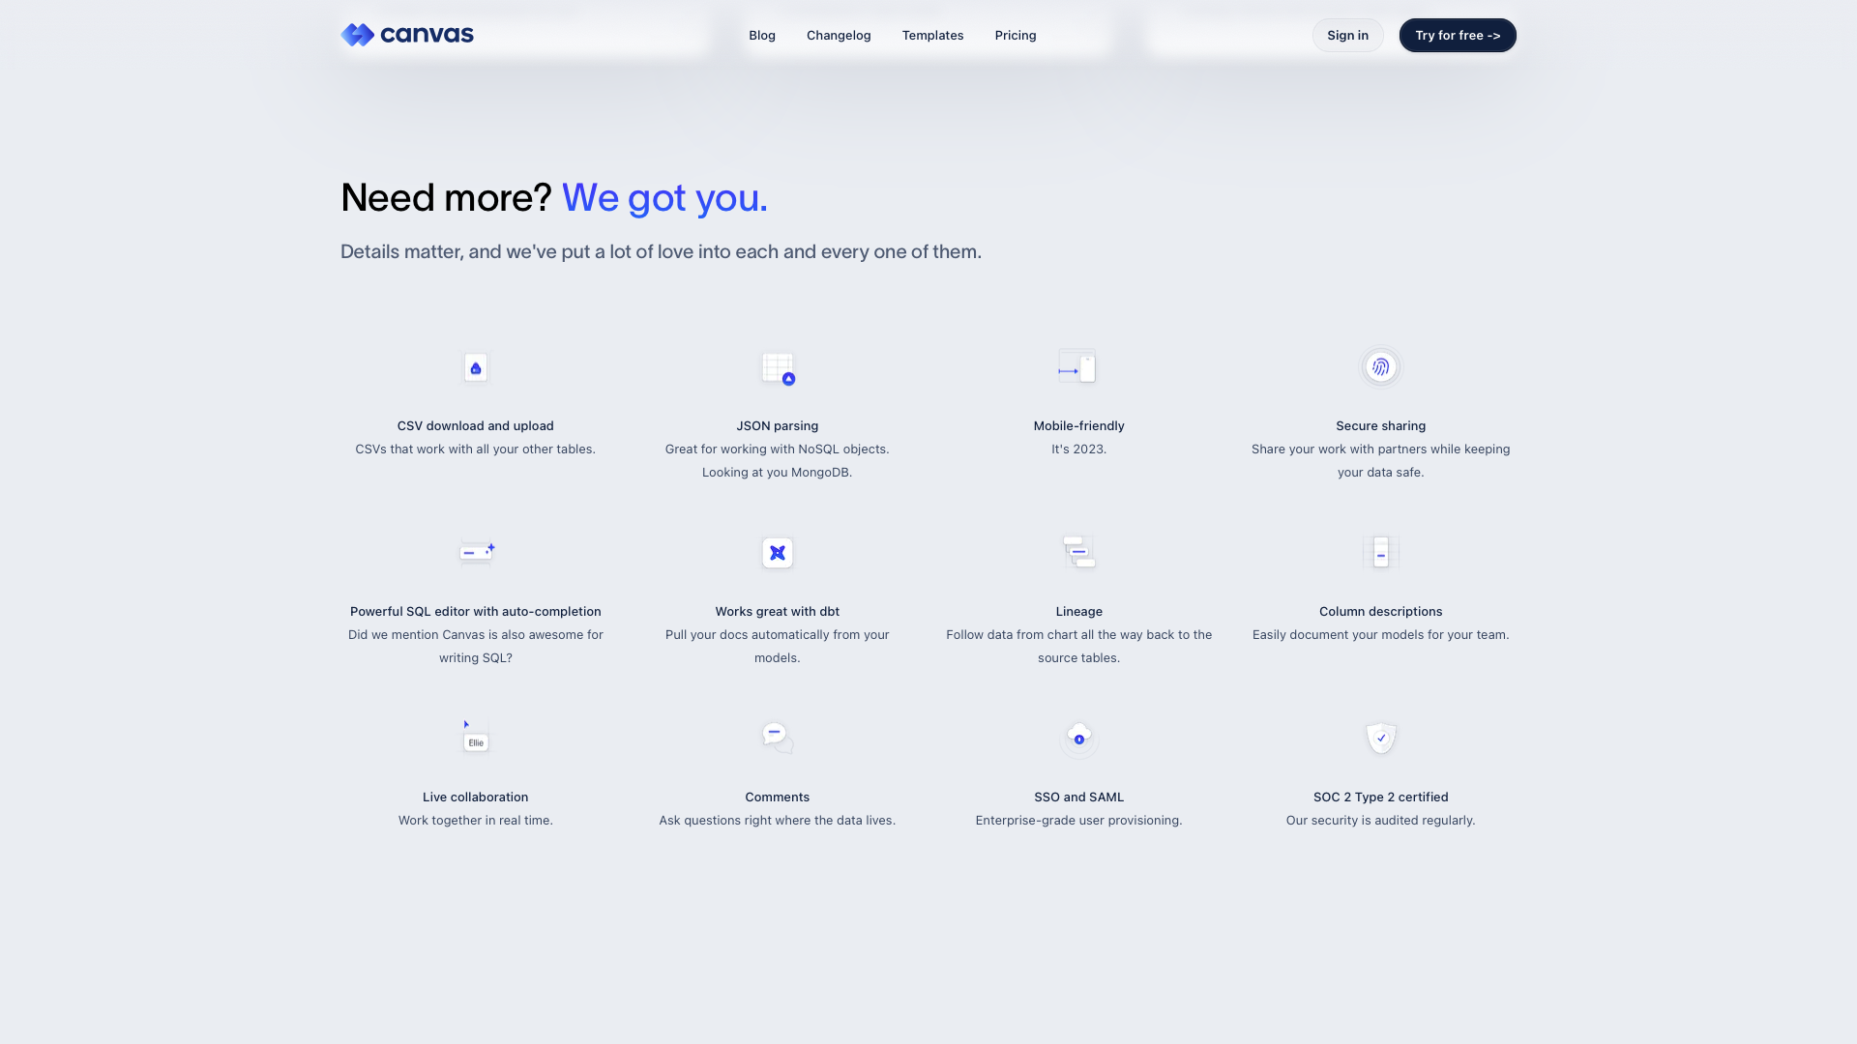Screen dimensions: 1857x1044
Task: Click the JSON parsing grid icon
Action: click(x=778, y=367)
